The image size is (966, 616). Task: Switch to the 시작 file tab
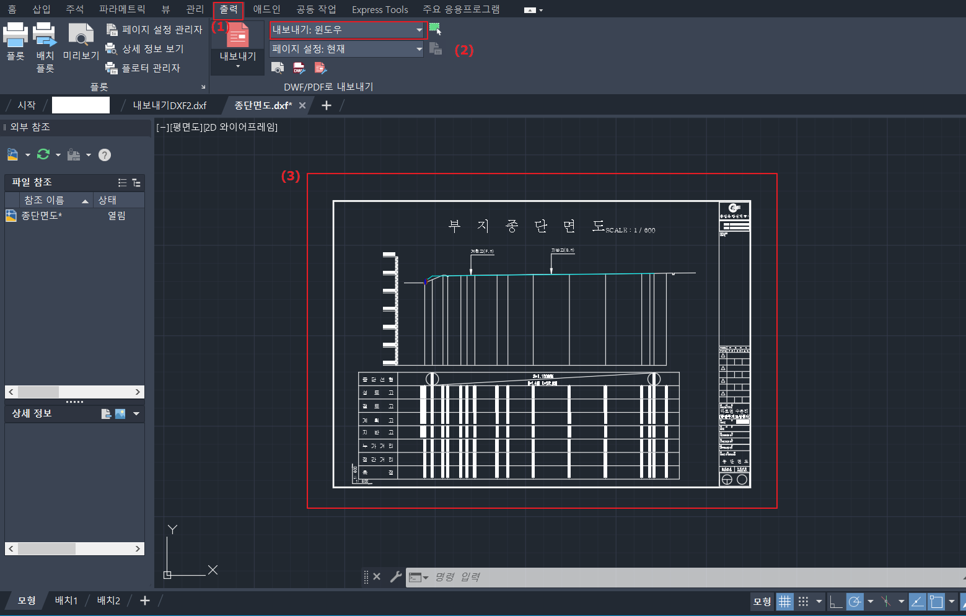[27, 105]
